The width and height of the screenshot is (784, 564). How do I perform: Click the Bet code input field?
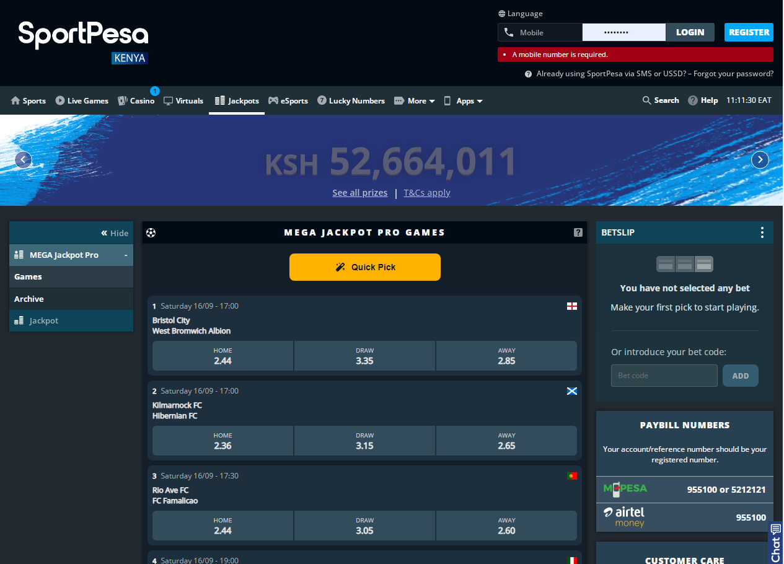pos(664,376)
